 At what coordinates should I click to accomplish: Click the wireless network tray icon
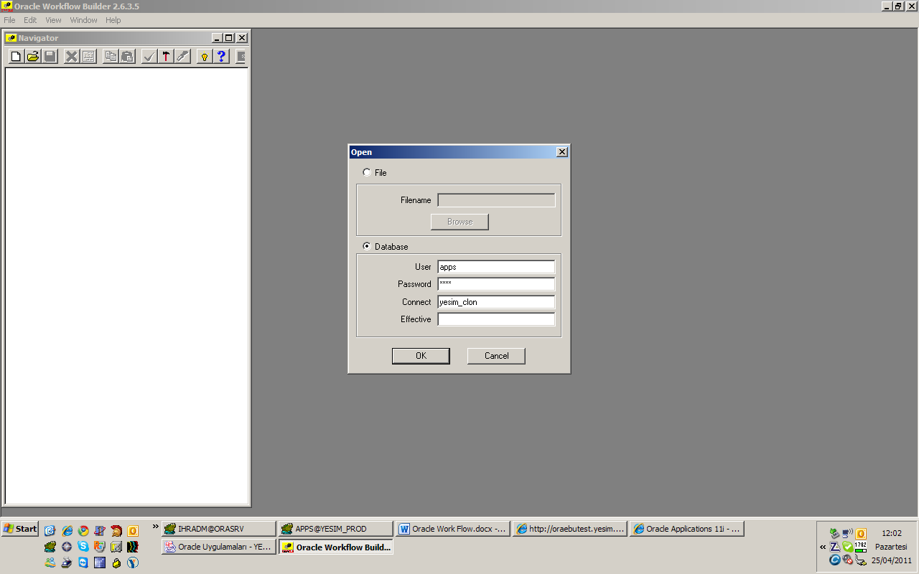pyautogui.click(x=847, y=533)
